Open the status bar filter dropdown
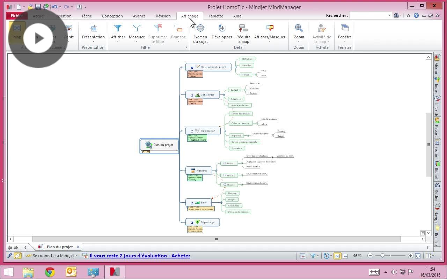447x279 pixels. click(x=314, y=256)
